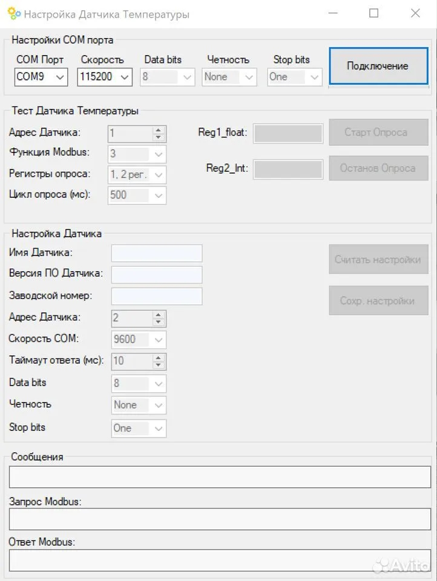Image resolution: width=437 pixels, height=581 pixels.
Task: Click the gear icon in the title bar
Action: 14,14
